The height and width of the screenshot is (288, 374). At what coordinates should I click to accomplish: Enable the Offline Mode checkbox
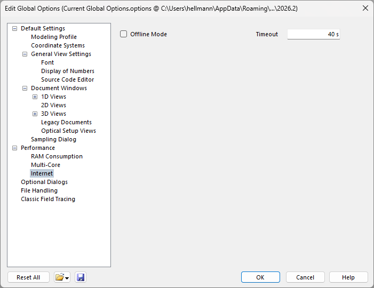[123, 34]
